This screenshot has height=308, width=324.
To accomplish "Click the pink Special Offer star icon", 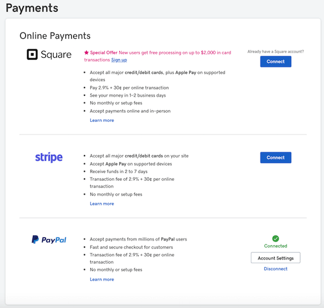I will coord(86,53).
